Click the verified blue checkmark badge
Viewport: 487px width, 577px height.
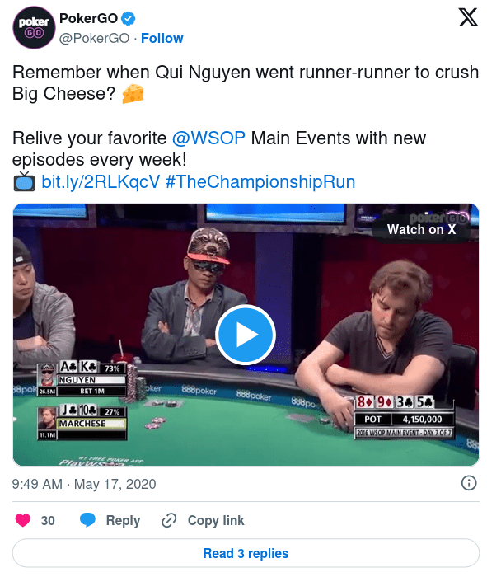tap(129, 18)
